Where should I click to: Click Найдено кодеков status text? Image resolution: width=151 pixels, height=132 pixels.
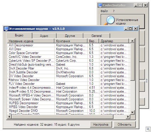[x=47, y=125]
